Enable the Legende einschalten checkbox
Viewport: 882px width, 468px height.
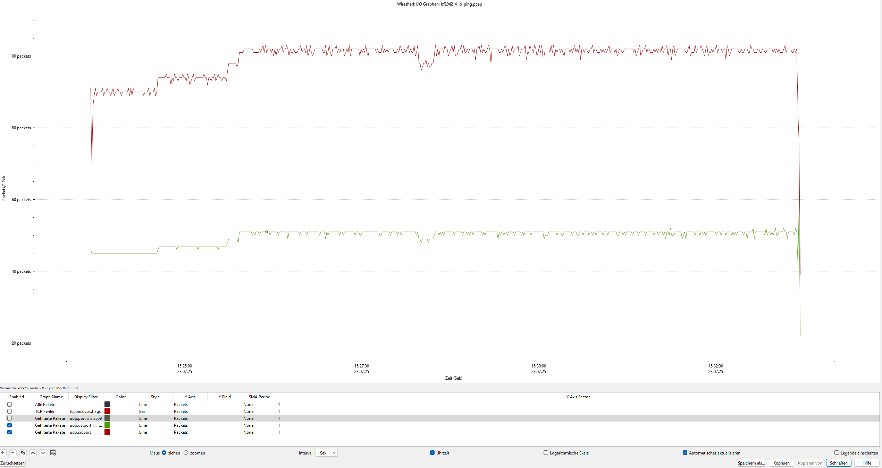(837, 453)
